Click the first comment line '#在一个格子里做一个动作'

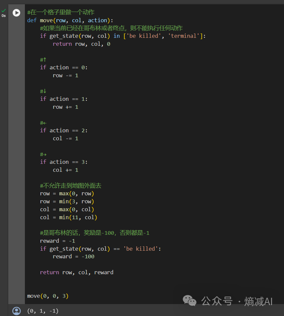(x=61, y=12)
